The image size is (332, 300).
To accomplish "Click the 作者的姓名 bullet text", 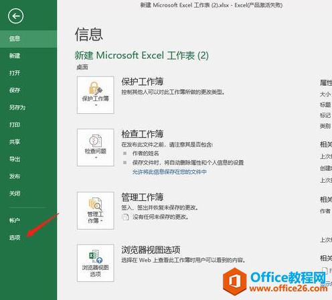I will (146, 153).
